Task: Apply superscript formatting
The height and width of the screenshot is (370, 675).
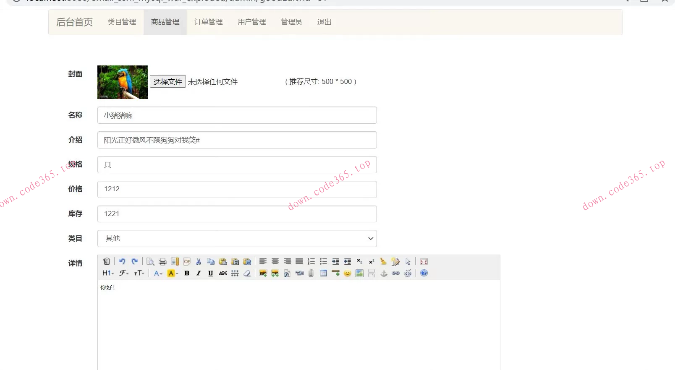Action: (372, 261)
